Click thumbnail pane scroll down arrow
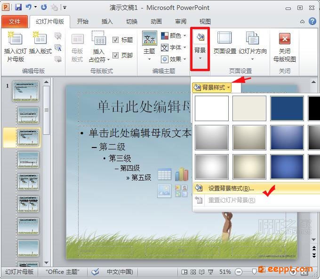Viewport: 320px width, 279px height. point(46,263)
